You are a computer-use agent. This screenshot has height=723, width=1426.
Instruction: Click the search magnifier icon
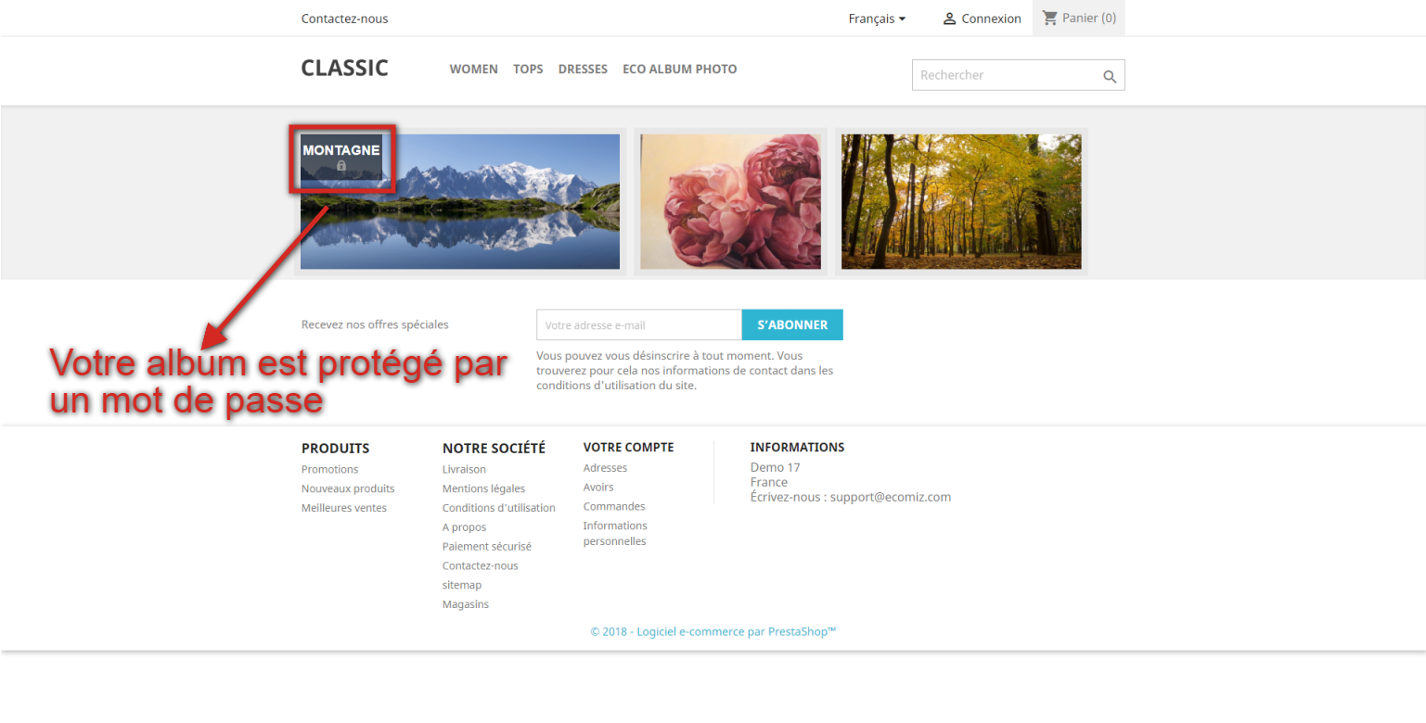pyautogui.click(x=1110, y=77)
